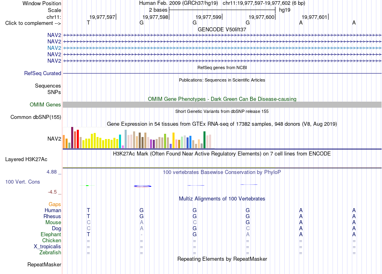Click the Elephant species label
Viewport: 382px width, 274px height.
pyautogui.click(x=51, y=234)
